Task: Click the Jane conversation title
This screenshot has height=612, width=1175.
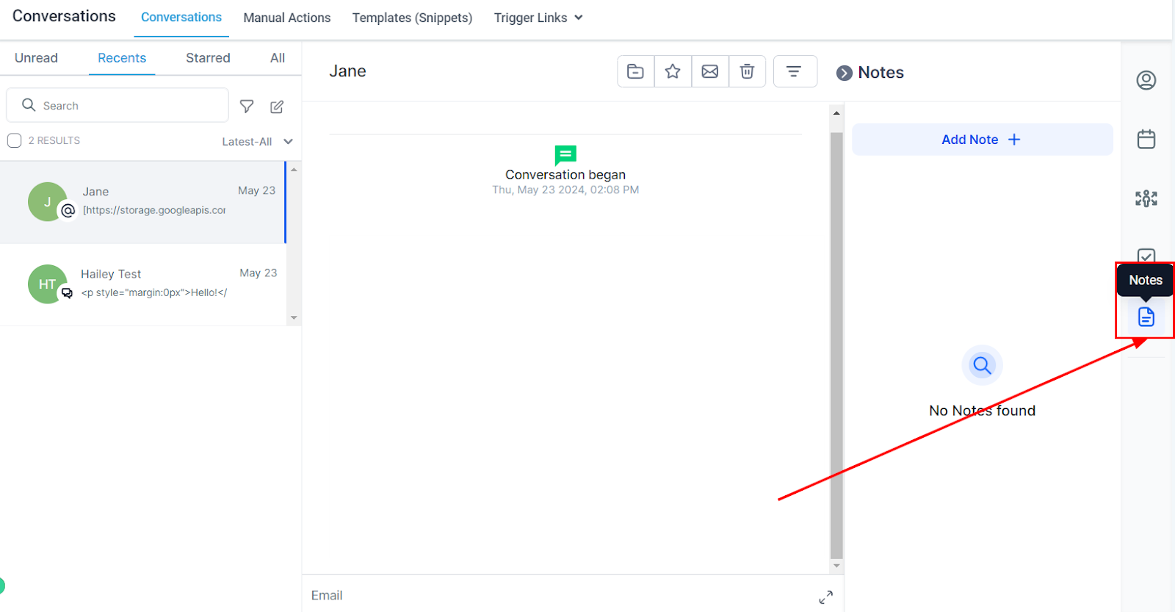Action: [347, 71]
